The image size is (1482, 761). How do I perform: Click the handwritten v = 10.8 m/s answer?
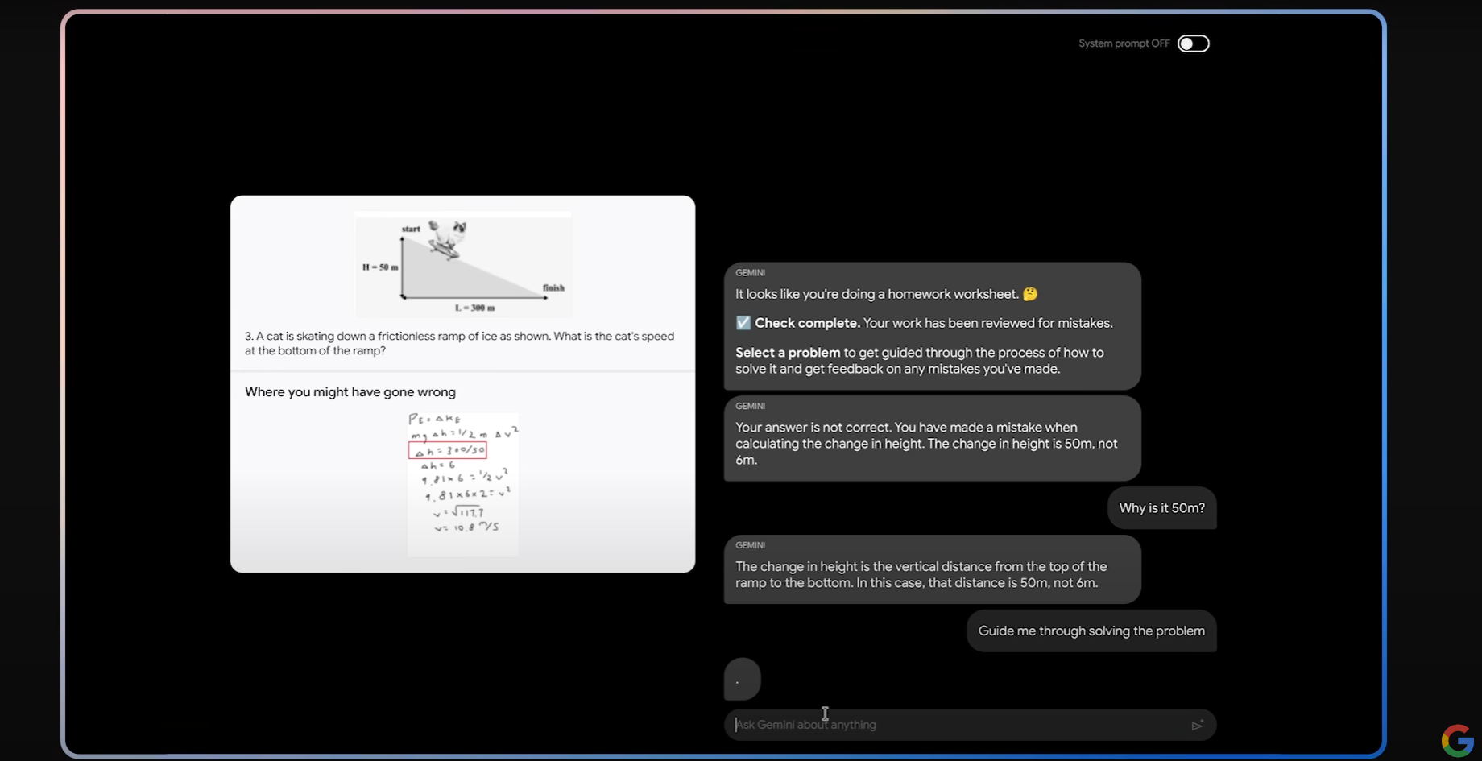466,527
